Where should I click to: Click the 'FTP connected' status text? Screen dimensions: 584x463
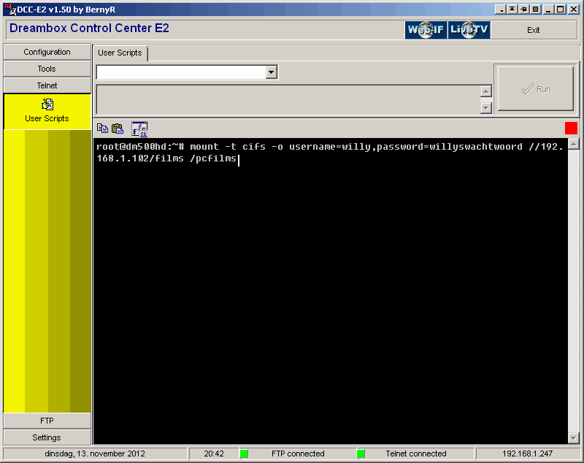[298, 454]
